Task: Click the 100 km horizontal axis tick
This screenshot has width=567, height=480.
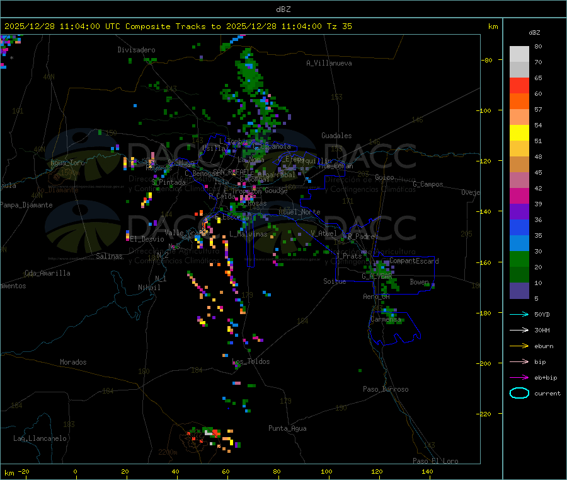Action: click(326, 471)
